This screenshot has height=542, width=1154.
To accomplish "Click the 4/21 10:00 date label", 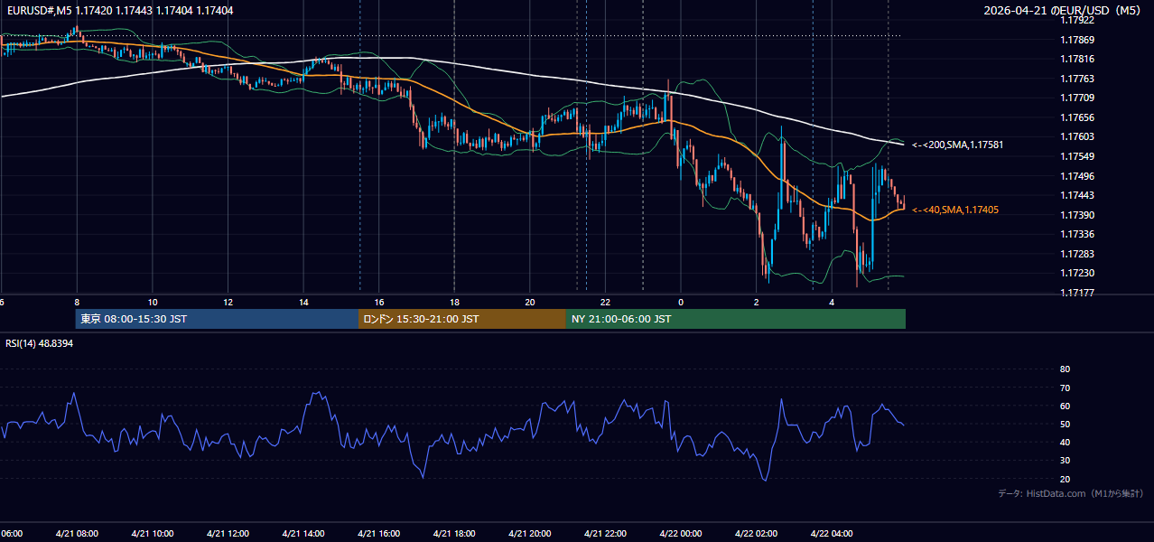I will click(x=152, y=533).
